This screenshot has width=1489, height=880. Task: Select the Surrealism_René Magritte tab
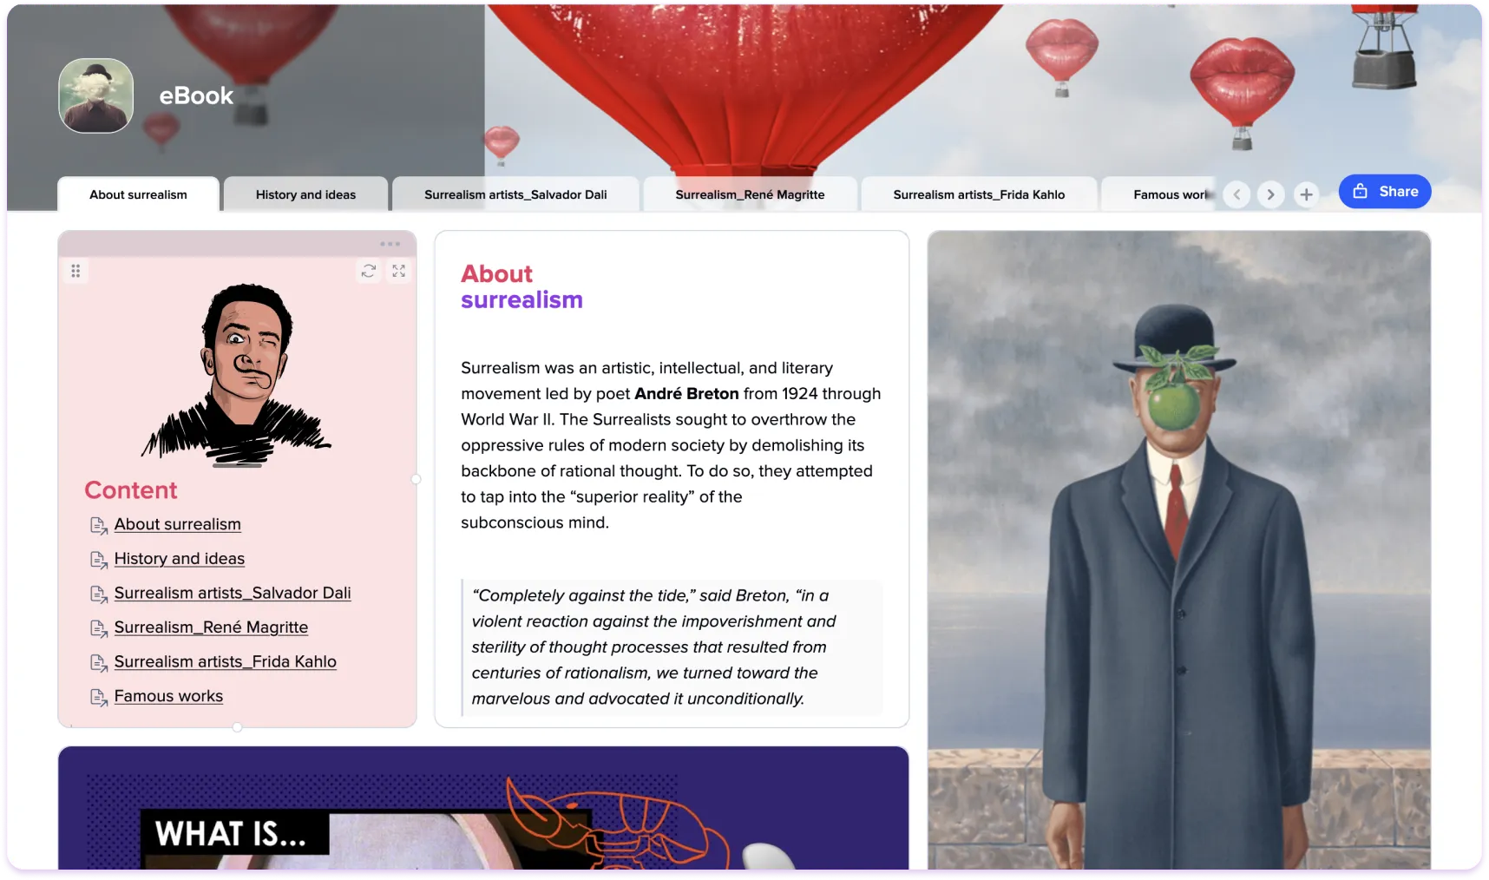click(x=750, y=194)
